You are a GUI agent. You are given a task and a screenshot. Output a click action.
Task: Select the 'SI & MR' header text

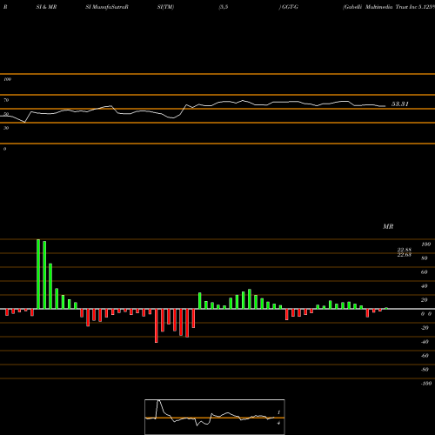[x=46, y=7]
